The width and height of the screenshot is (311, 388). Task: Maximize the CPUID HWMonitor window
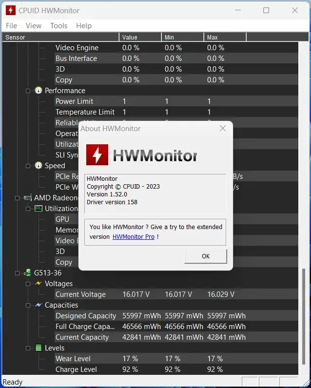click(x=266, y=10)
